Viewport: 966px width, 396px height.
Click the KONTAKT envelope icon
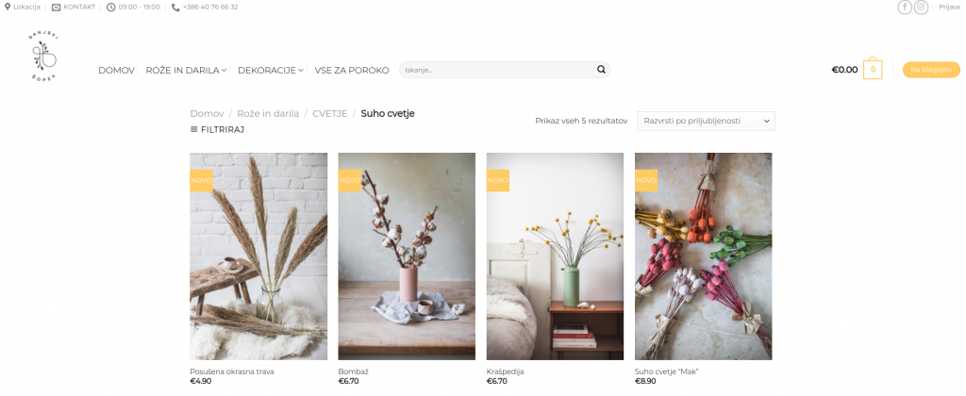coord(56,8)
